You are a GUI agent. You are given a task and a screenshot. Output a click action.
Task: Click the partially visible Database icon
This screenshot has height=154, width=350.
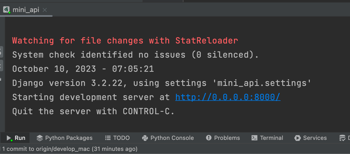pos(342,138)
